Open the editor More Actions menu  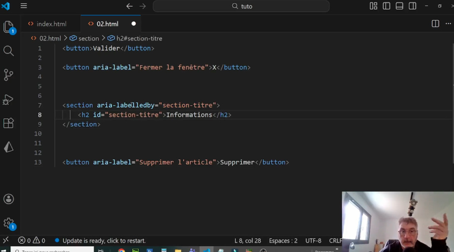point(448,24)
